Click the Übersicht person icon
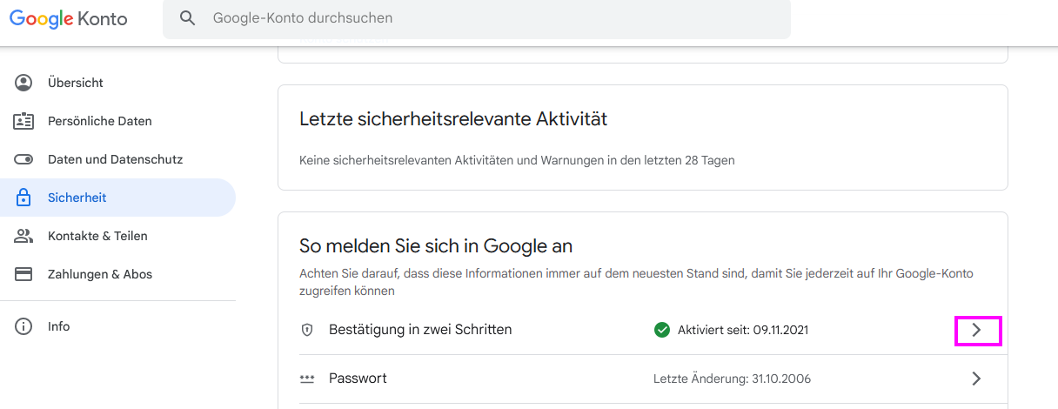The width and height of the screenshot is (1058, 409). [23, 83]
